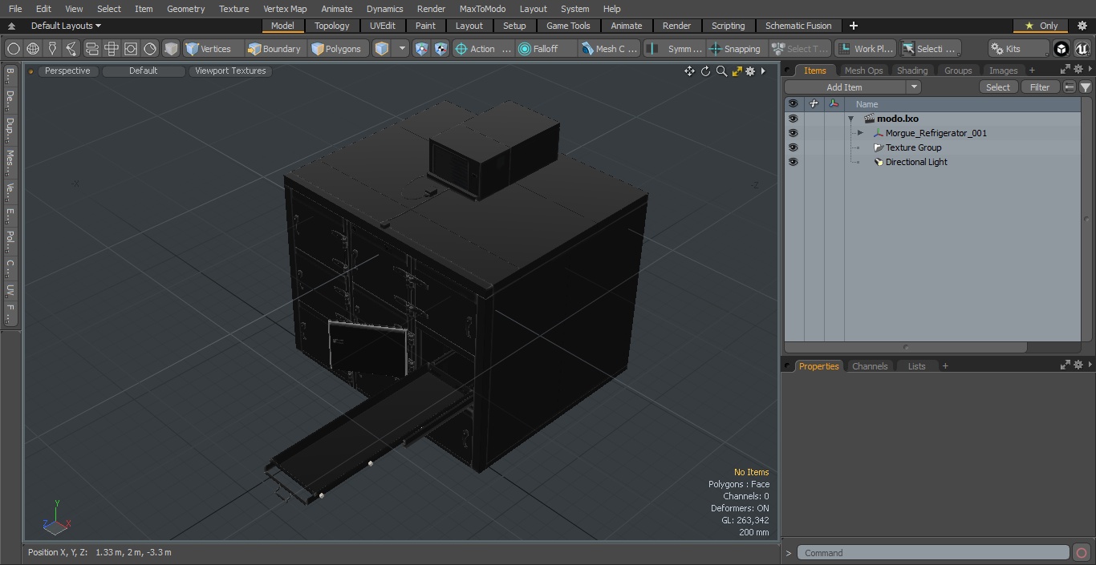1096x565 pixels.
Task: Click the viewport zoom magnifier icon
Action: point(721,71)
